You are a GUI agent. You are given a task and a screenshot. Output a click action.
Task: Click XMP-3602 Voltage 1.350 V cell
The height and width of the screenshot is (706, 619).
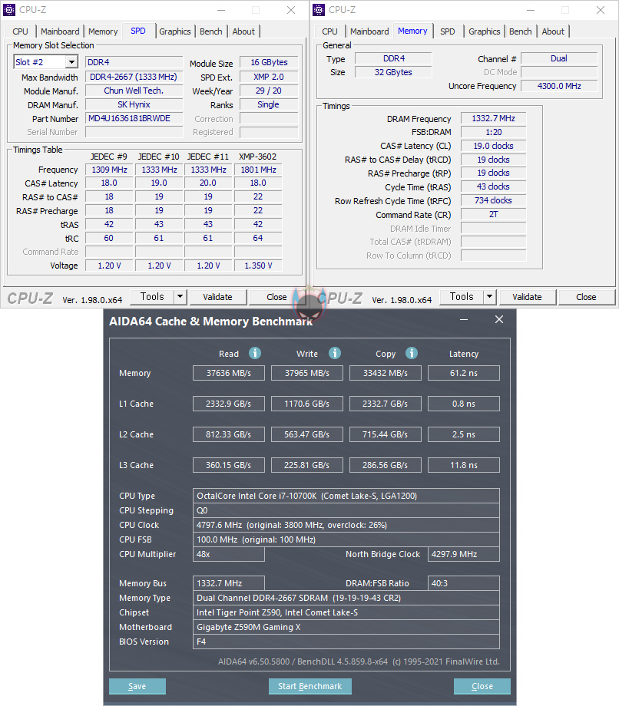pyautogui.click(x=258, y=266)
